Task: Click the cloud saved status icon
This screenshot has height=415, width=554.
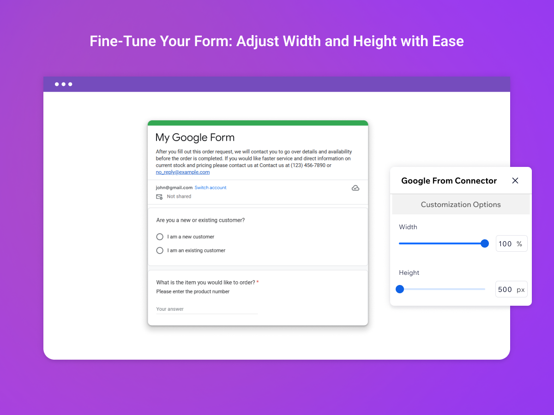Action: coord(355,188)
